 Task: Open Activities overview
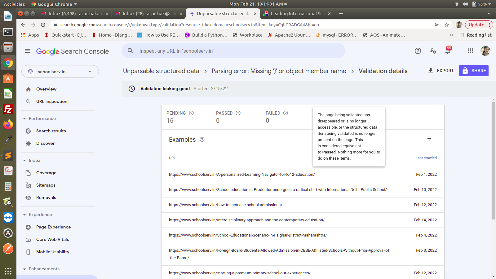tap(14, 4)
